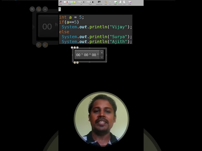
Task: Start the timer with the play button
Action: 102,53
